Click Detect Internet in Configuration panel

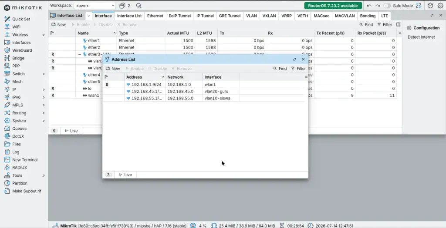click(x=421, y=37)
